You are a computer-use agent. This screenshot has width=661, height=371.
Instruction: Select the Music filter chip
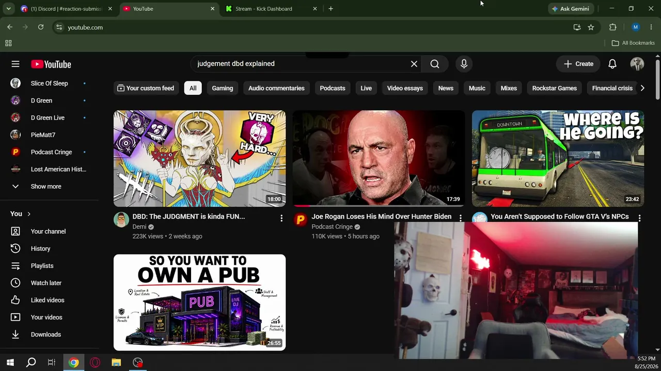tap(477, 88)
